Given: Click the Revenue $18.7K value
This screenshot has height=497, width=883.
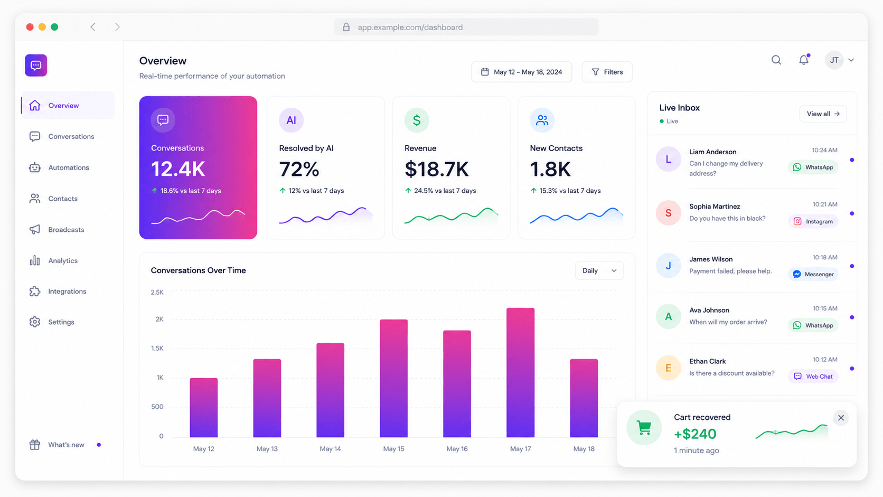Looking at the screenshot, I should (x=437, y=170).
